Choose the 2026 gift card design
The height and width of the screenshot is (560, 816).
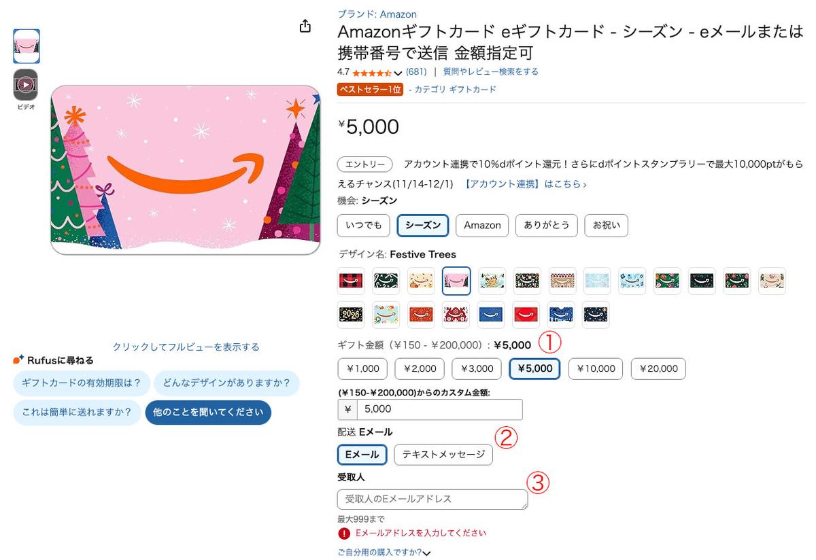(351, 314)
